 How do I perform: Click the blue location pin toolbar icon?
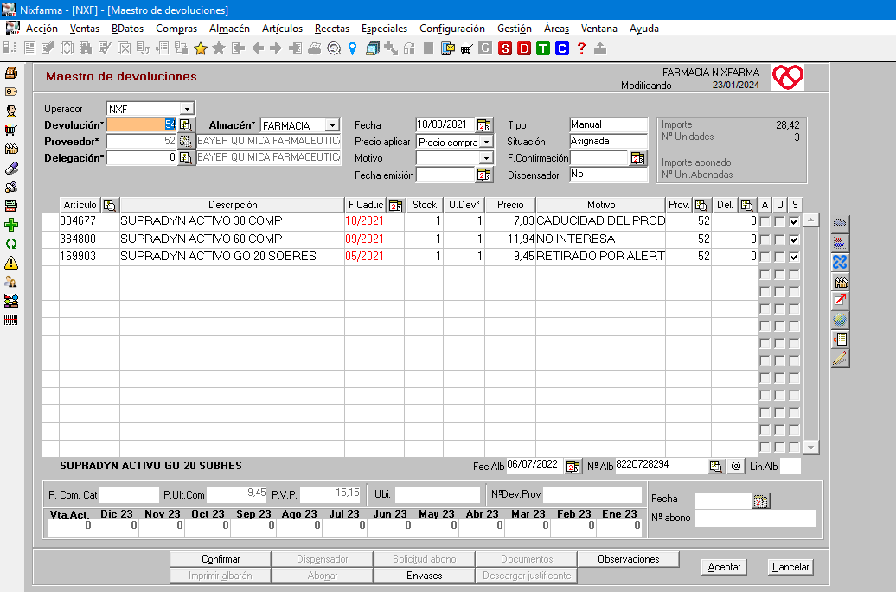[353, 48]
